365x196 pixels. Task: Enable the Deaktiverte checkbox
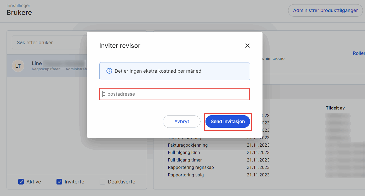pos(102,182)
